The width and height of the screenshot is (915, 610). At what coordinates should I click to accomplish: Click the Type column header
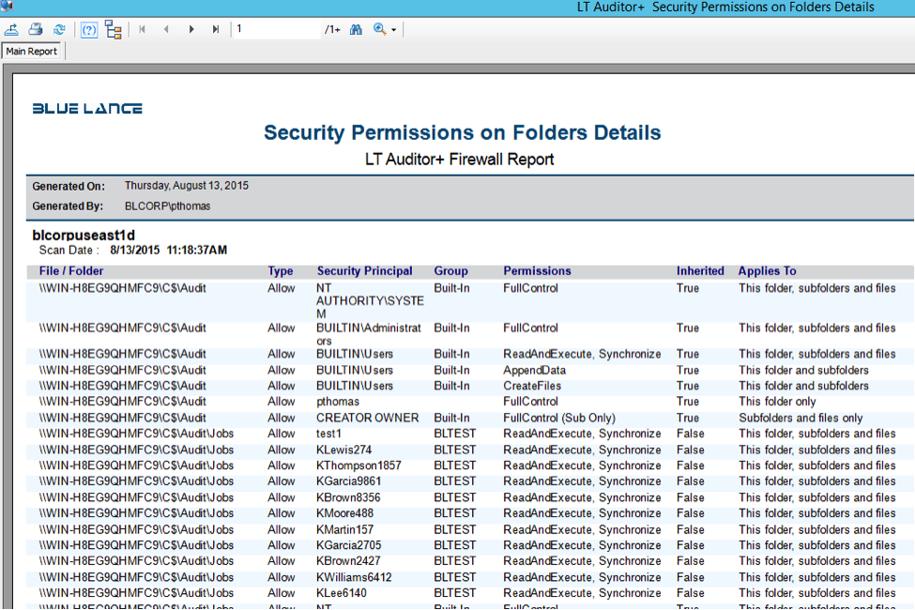281,271
